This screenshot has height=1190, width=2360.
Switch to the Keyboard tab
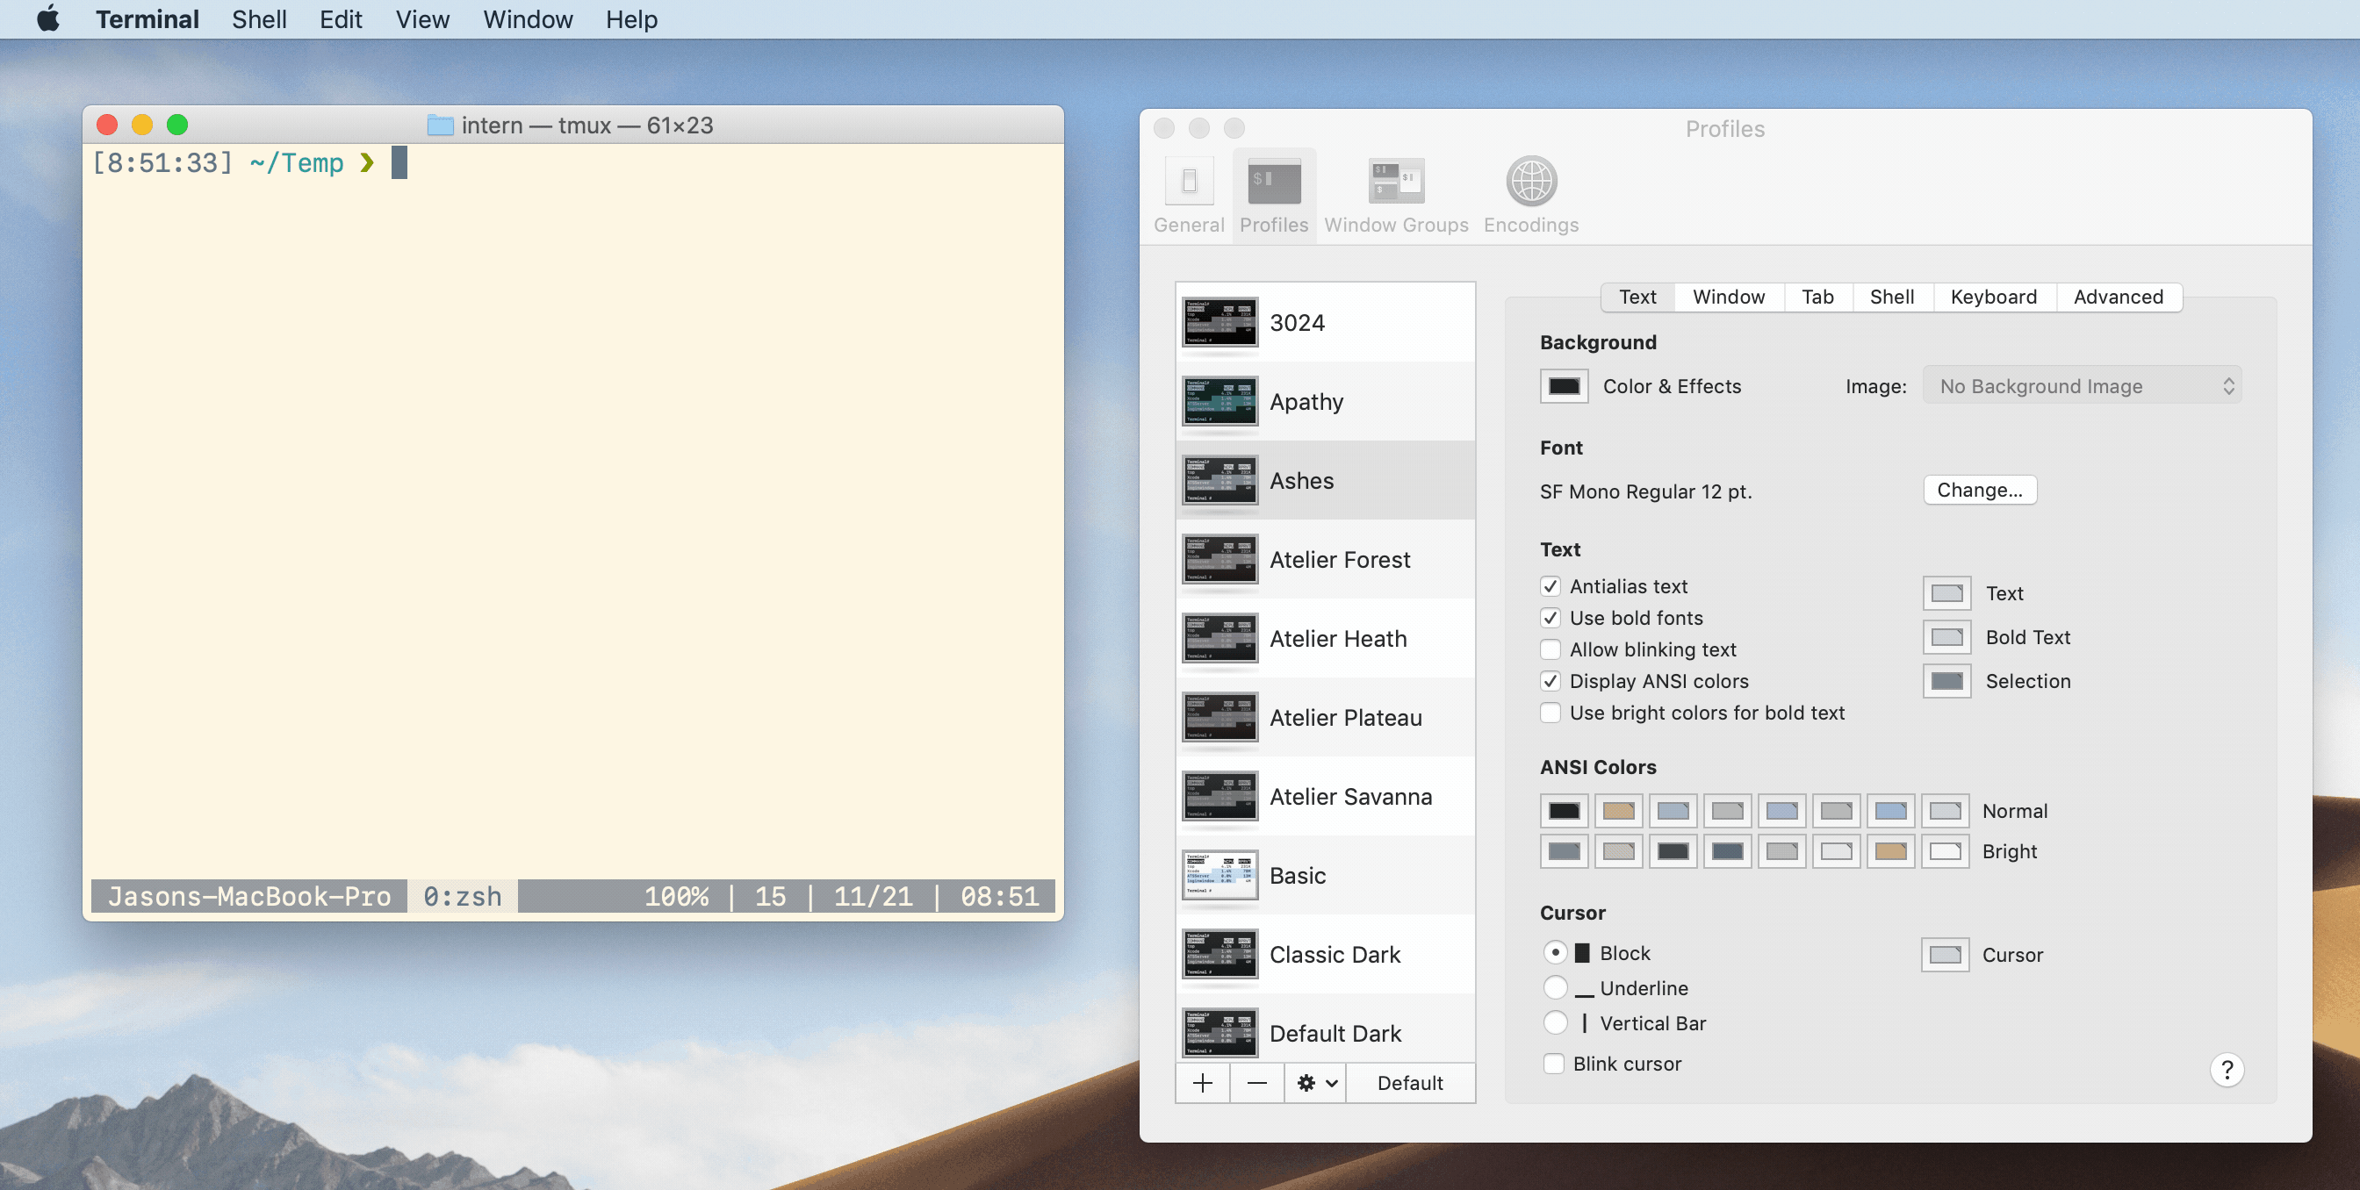point(1993,297)
